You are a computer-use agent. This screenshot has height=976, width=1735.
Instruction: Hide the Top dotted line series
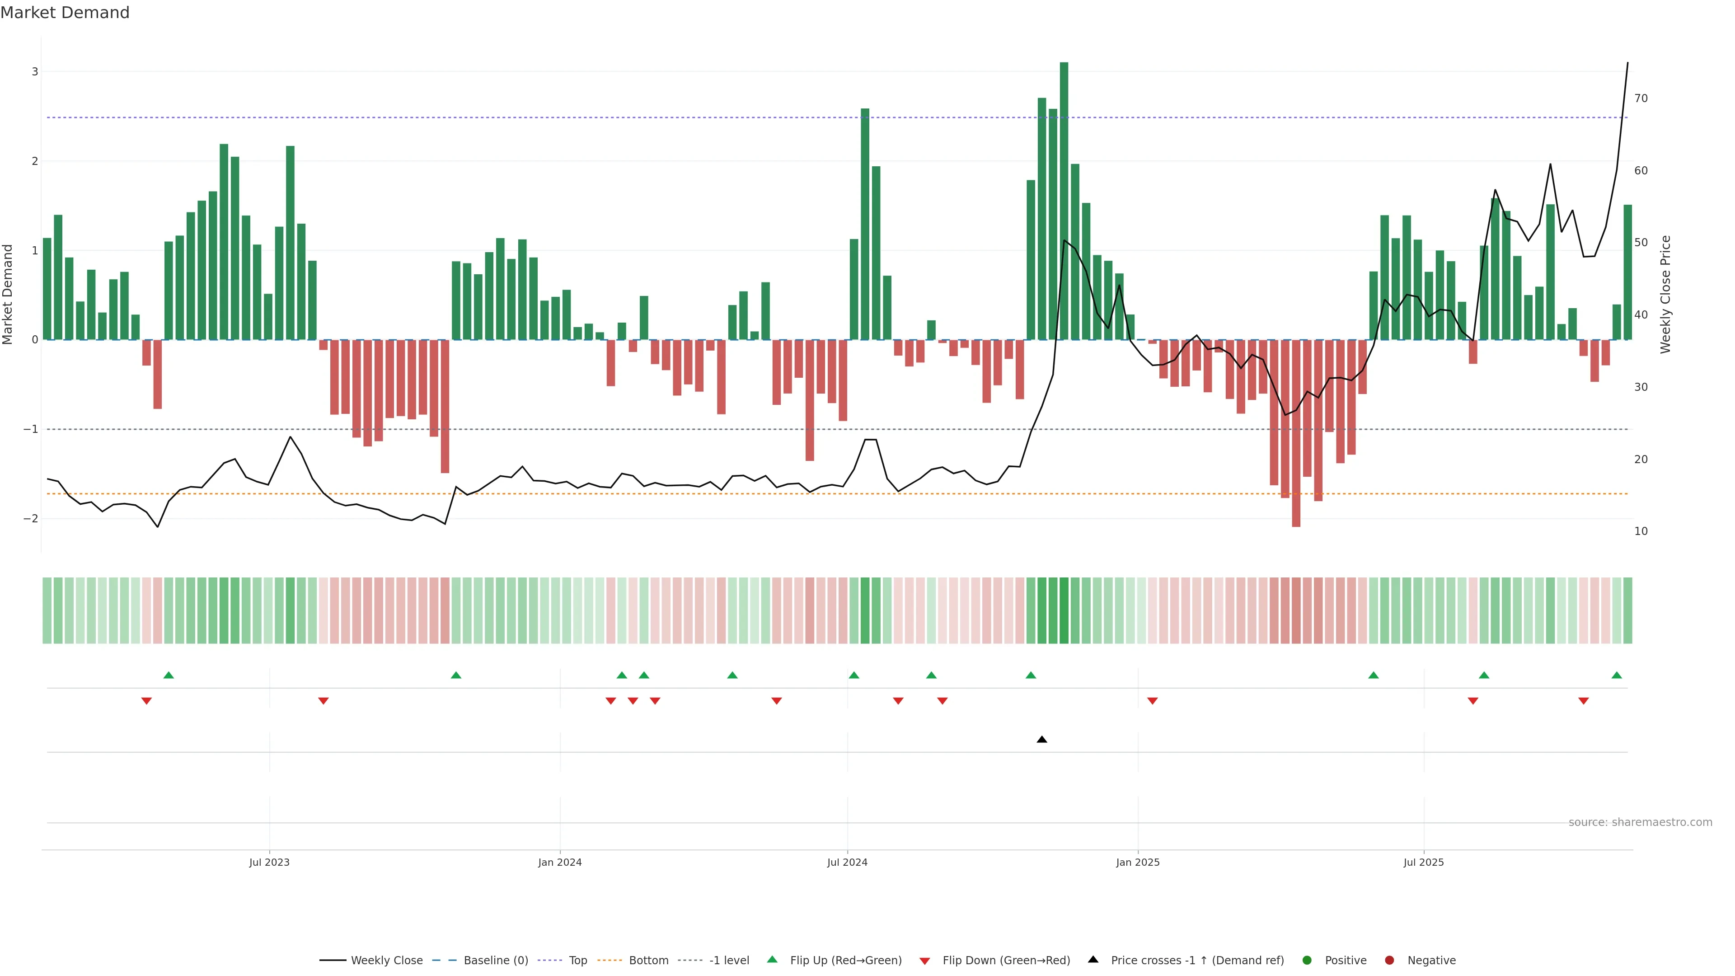577,960
